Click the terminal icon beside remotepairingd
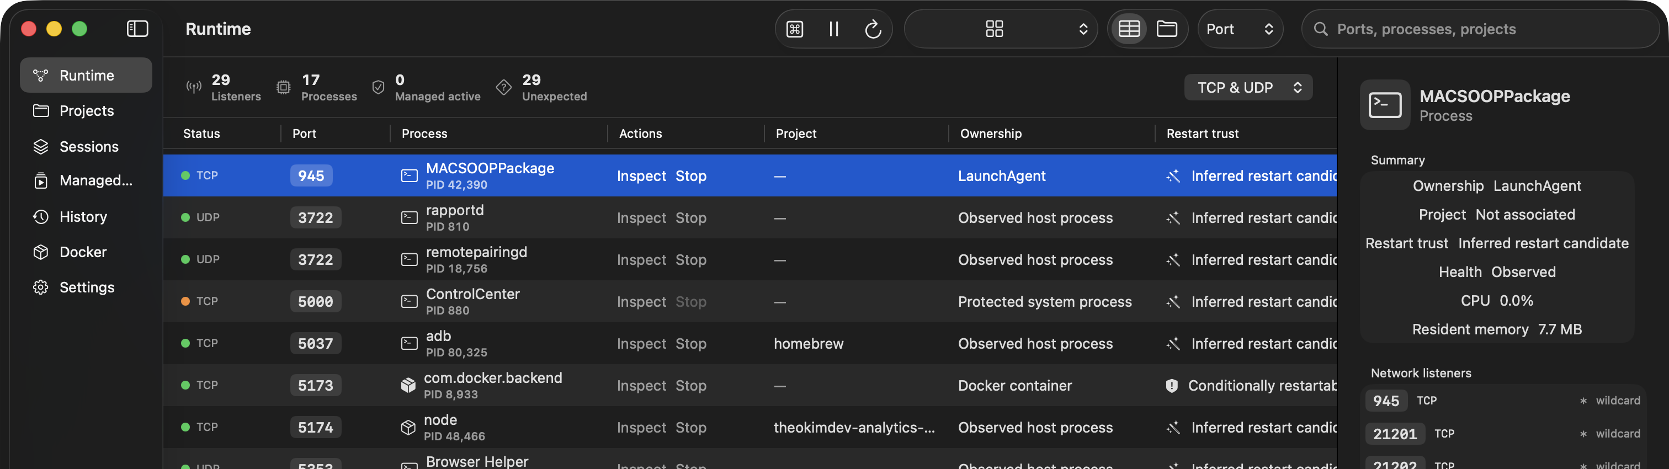 (410, 260)
